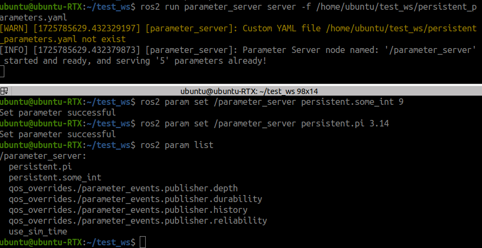
Task: Click the 'persistent.pi' parameter line
Action: coord(40,167)
